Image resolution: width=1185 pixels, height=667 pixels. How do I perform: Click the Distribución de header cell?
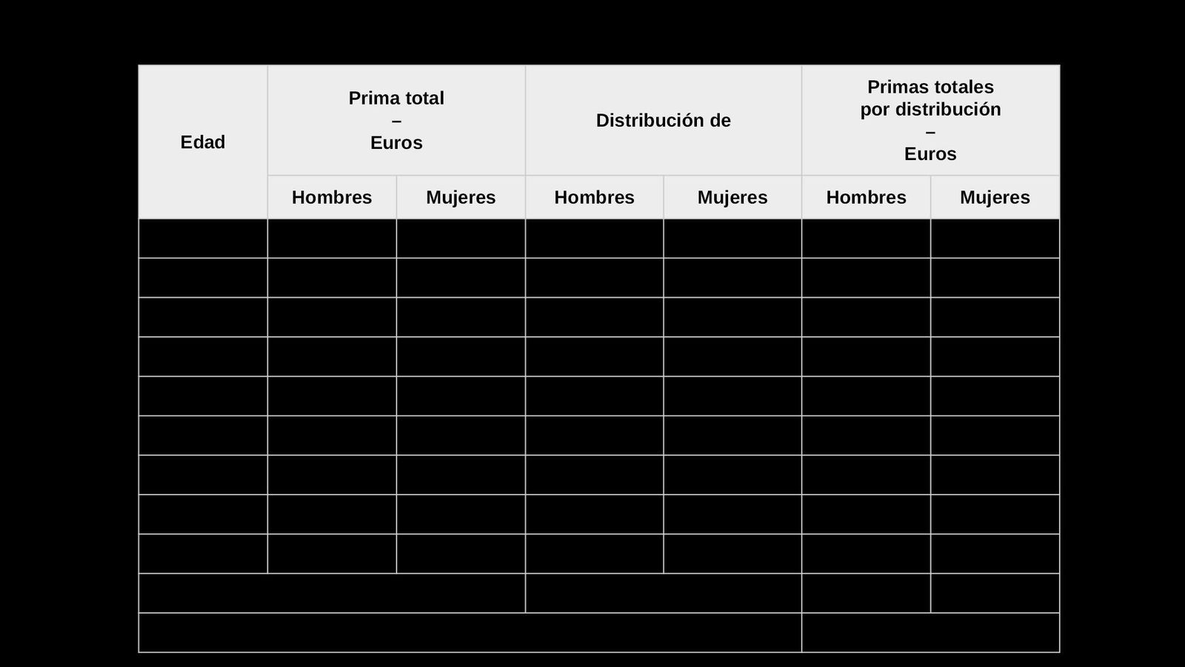coord(663,120)
